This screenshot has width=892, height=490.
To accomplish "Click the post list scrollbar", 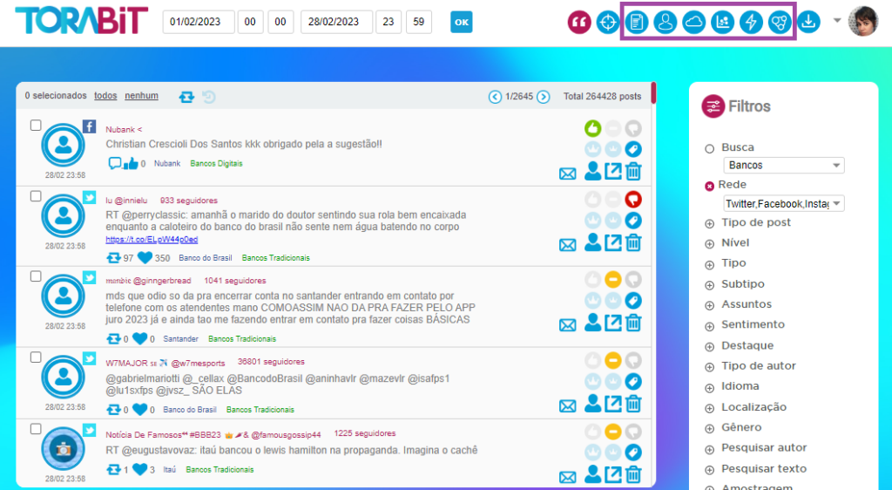I will (653, 93).
